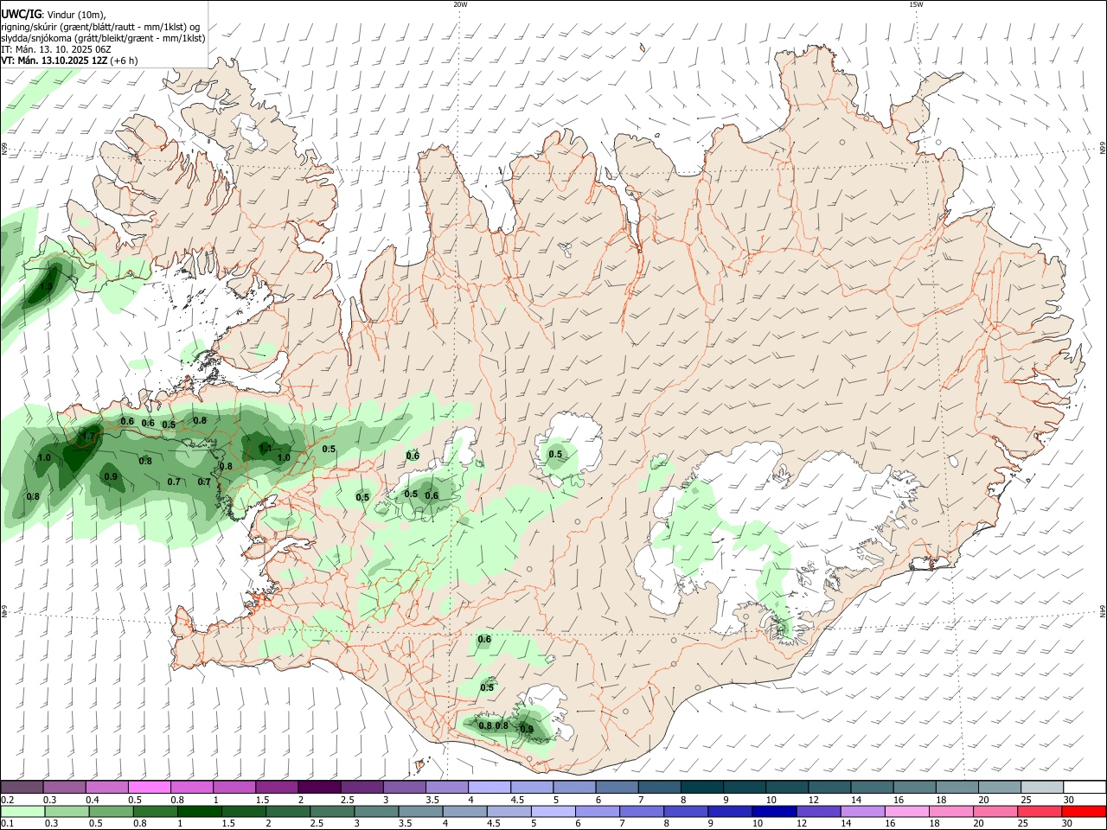Image resolution: width=1107 pixels, height=830 pixels.
Task: Click the upper legend label '0.2'
Action: [7, 800]
